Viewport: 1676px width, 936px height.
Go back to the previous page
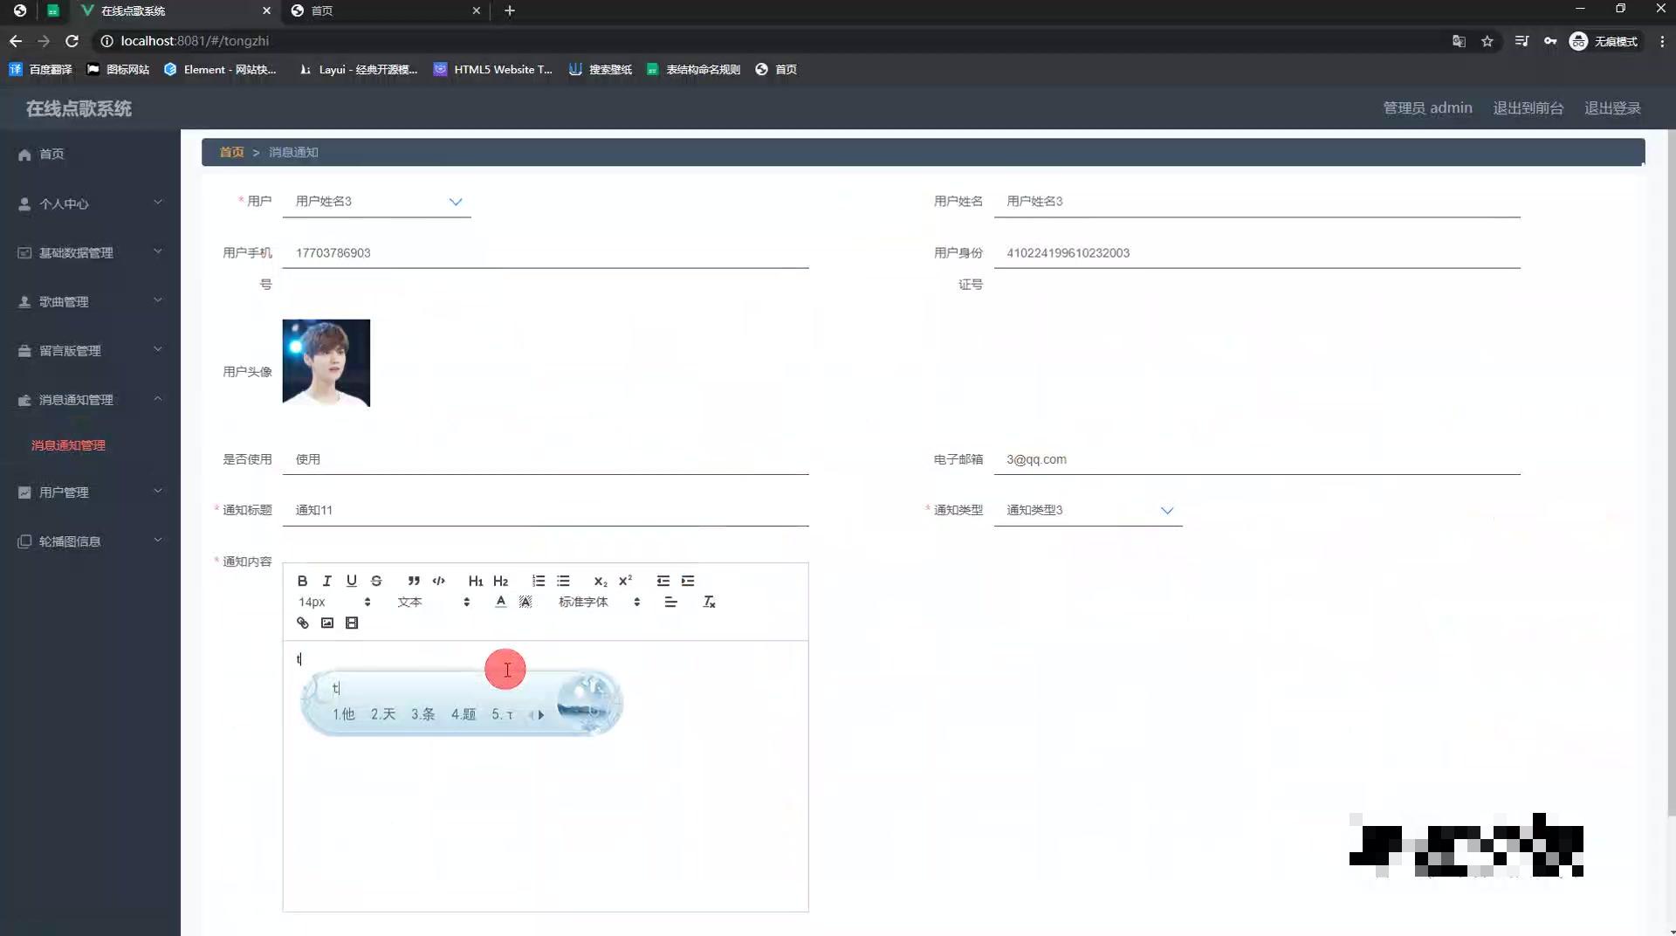click(16, 41)
